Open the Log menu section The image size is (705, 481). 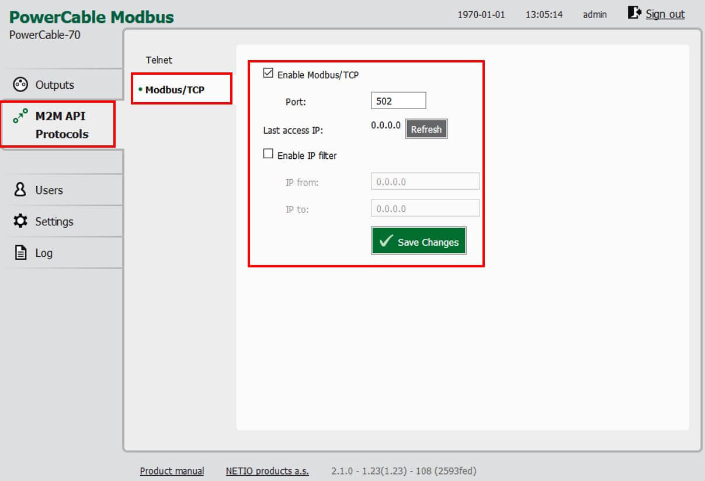[x=44, y=253]
